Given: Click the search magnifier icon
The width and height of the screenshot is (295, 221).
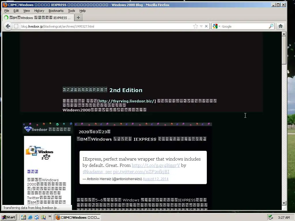Looking at the screenshot, I should (x=271, y=26).
